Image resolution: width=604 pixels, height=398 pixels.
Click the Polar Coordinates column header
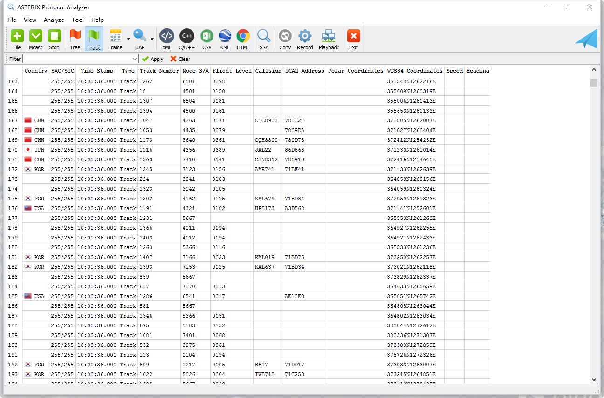tap(356, 71)
